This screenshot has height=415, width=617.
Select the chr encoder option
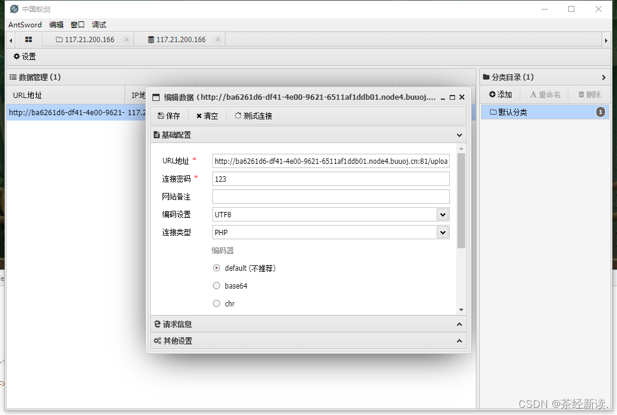point(217,303)
